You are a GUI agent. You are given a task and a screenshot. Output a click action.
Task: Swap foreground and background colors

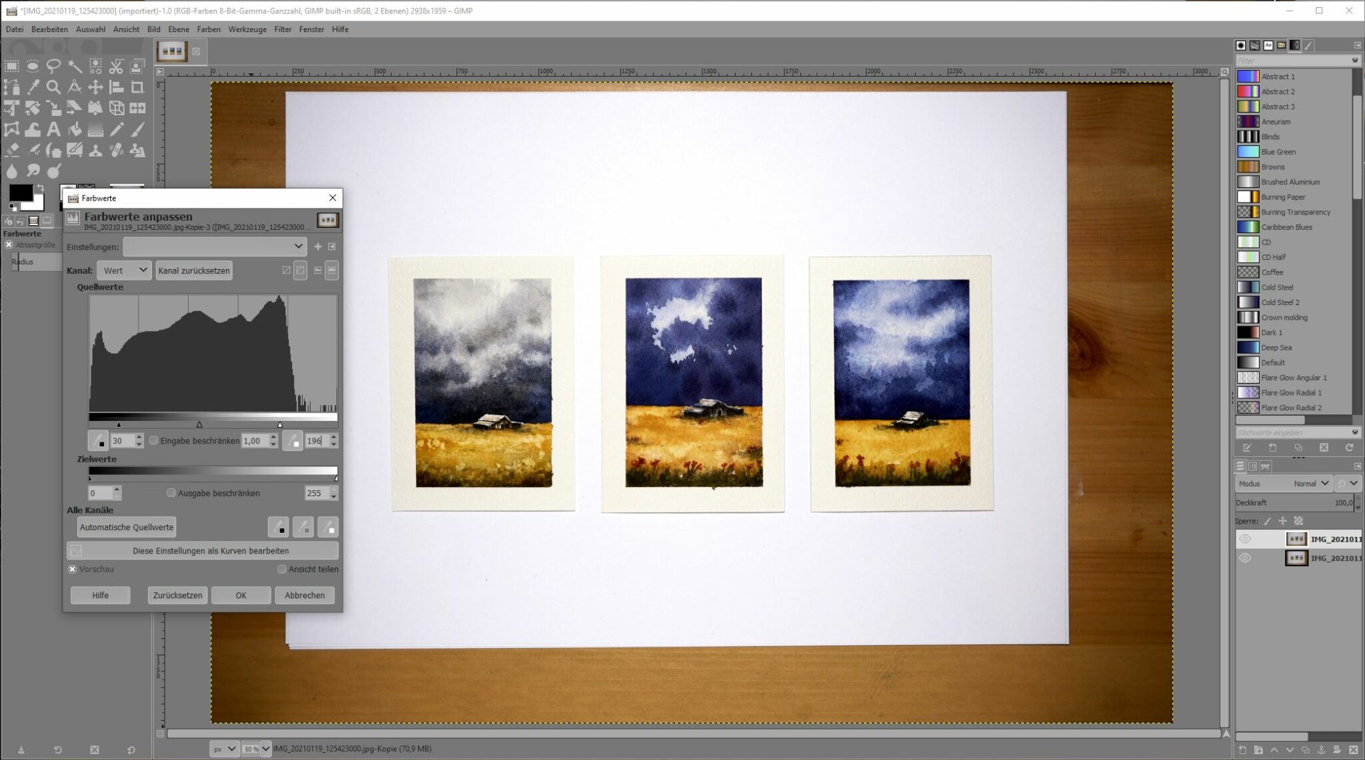tap(41, 188)
